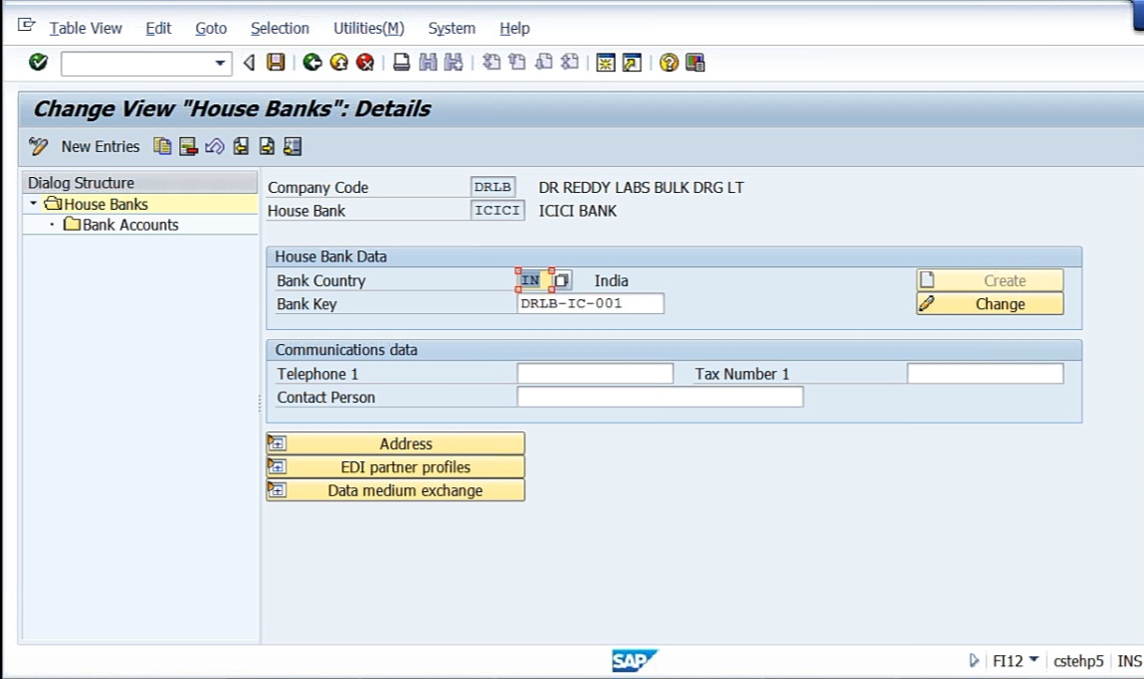Click the New Entries button
Image resolution: width=1144 pixels, height=679 pixels.
tap(99, 146)
